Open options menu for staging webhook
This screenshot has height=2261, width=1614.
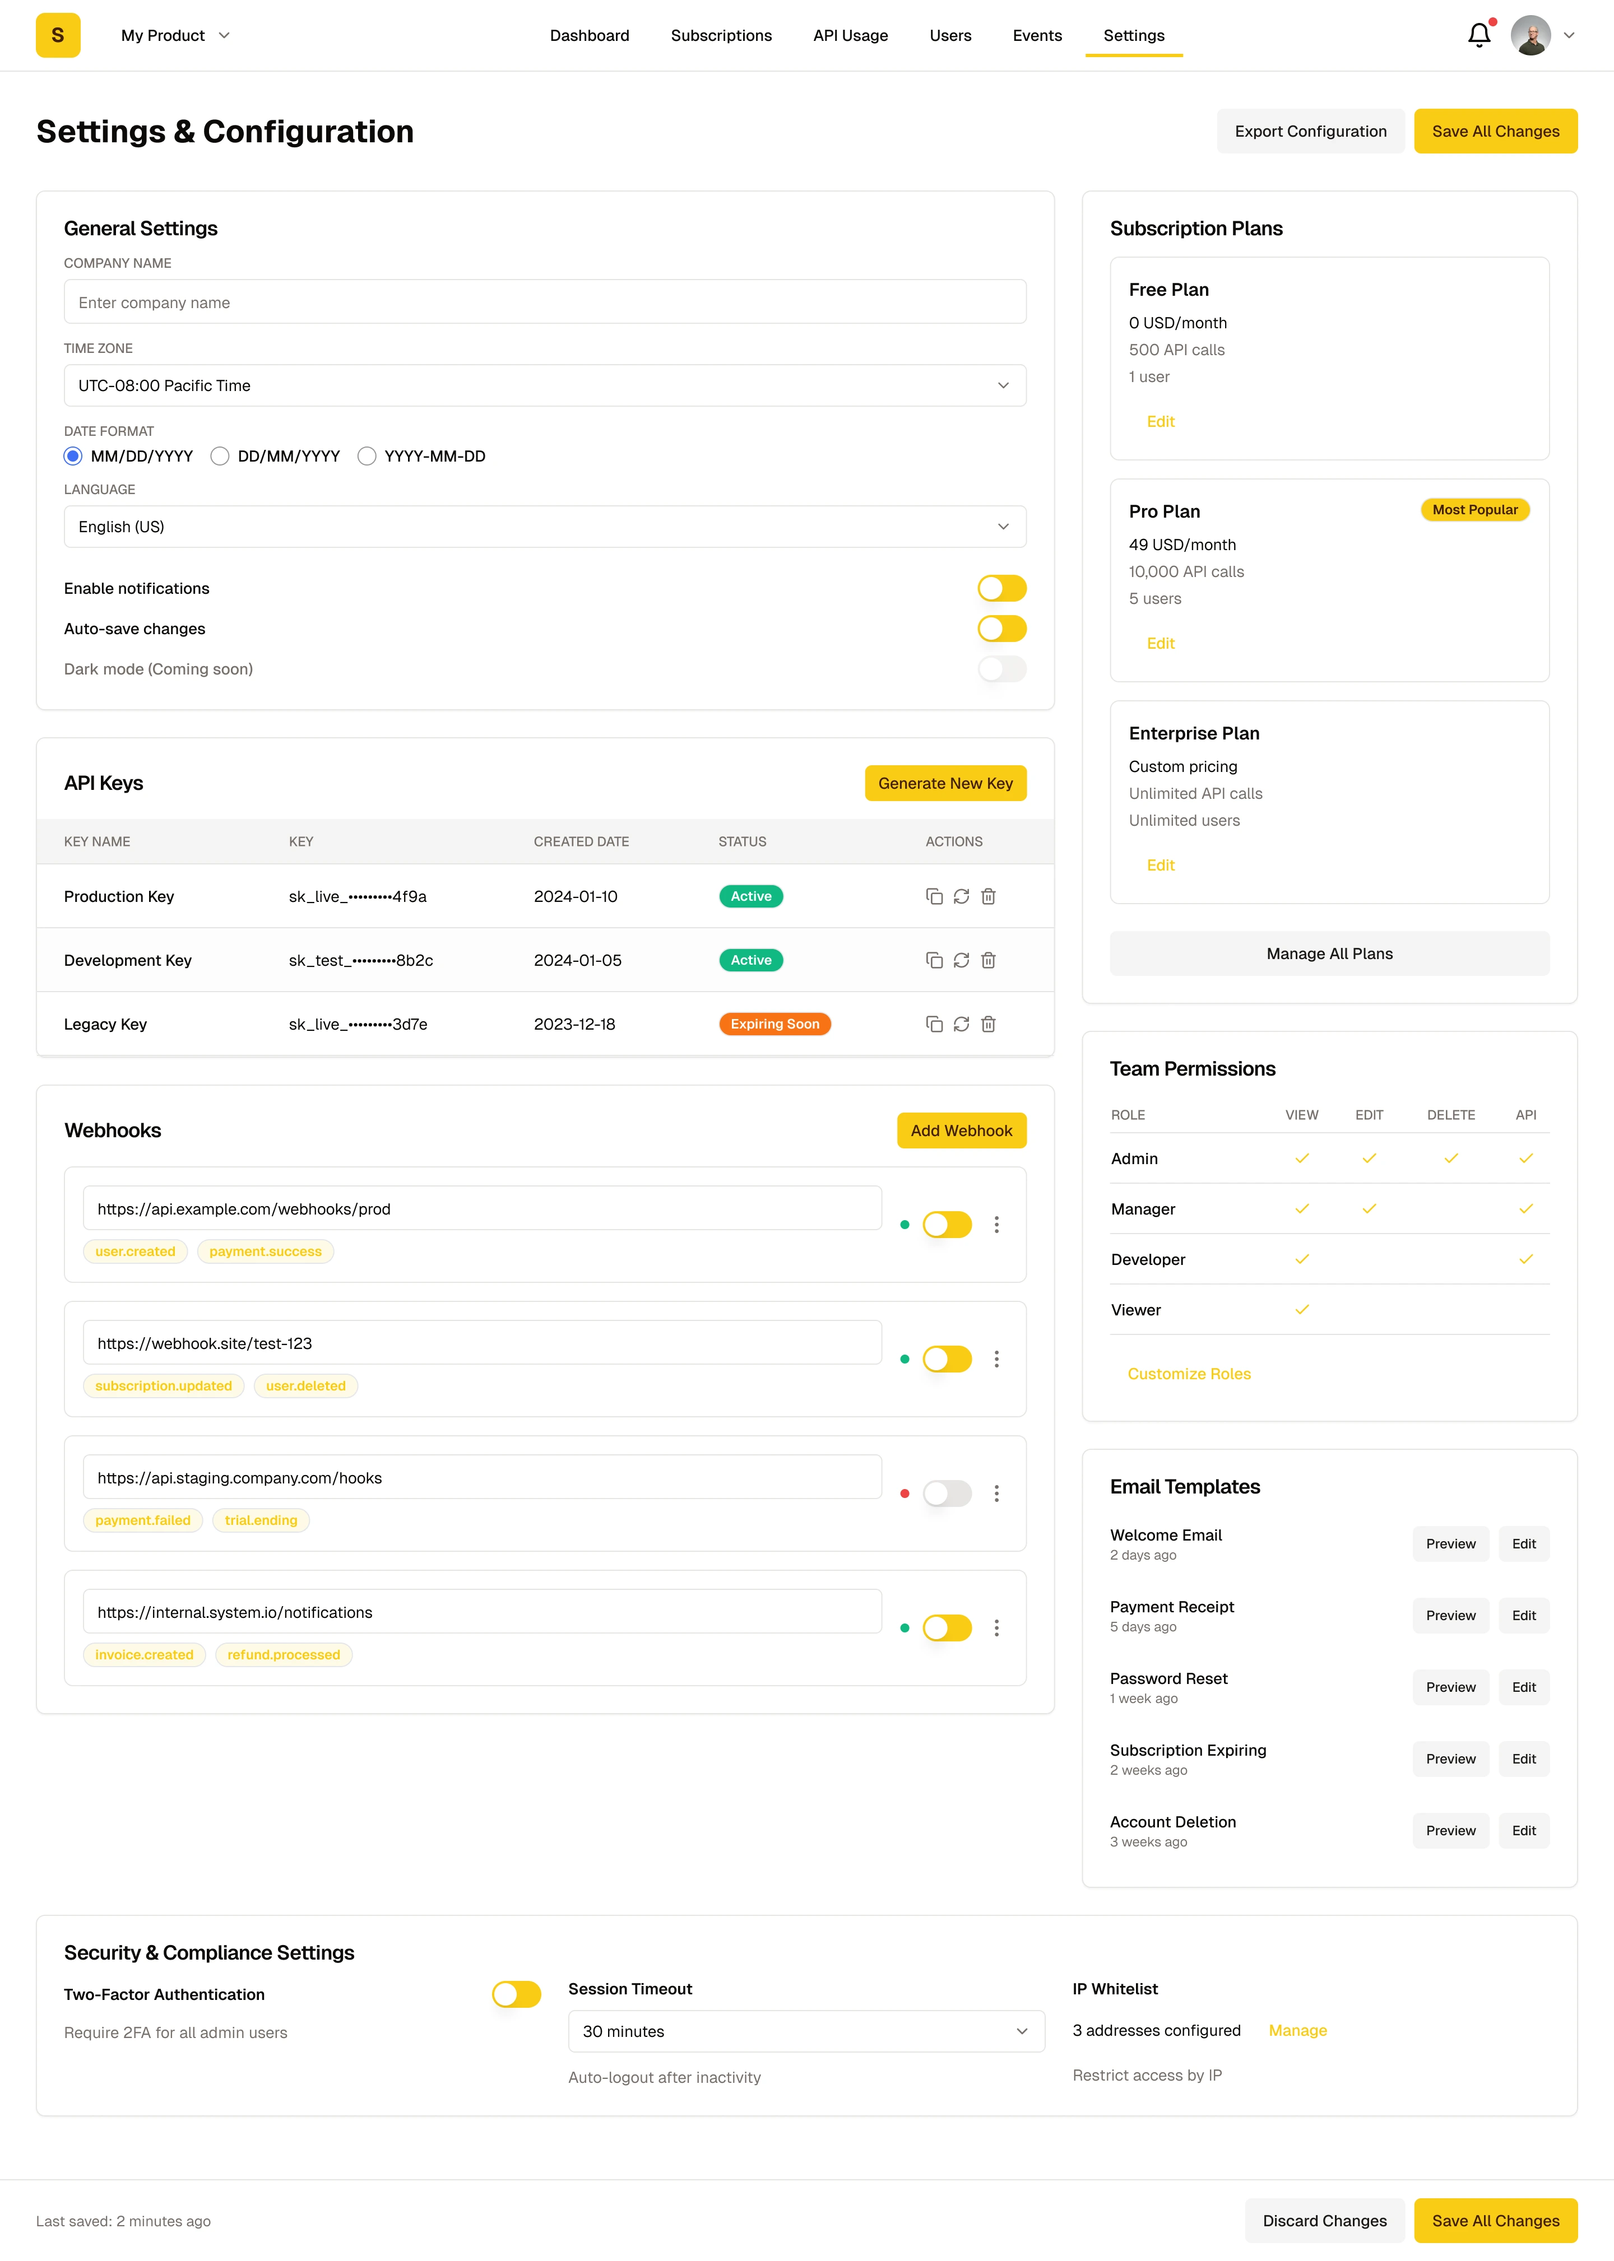[996, 1493]
